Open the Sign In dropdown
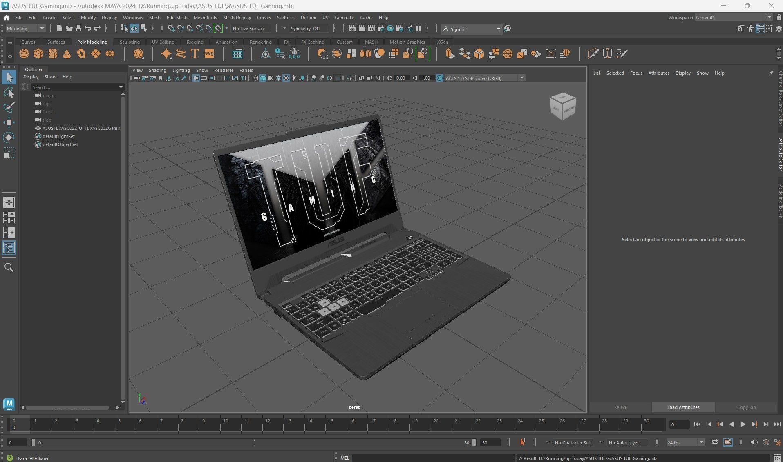783x462 pixels. pos(472,29)
